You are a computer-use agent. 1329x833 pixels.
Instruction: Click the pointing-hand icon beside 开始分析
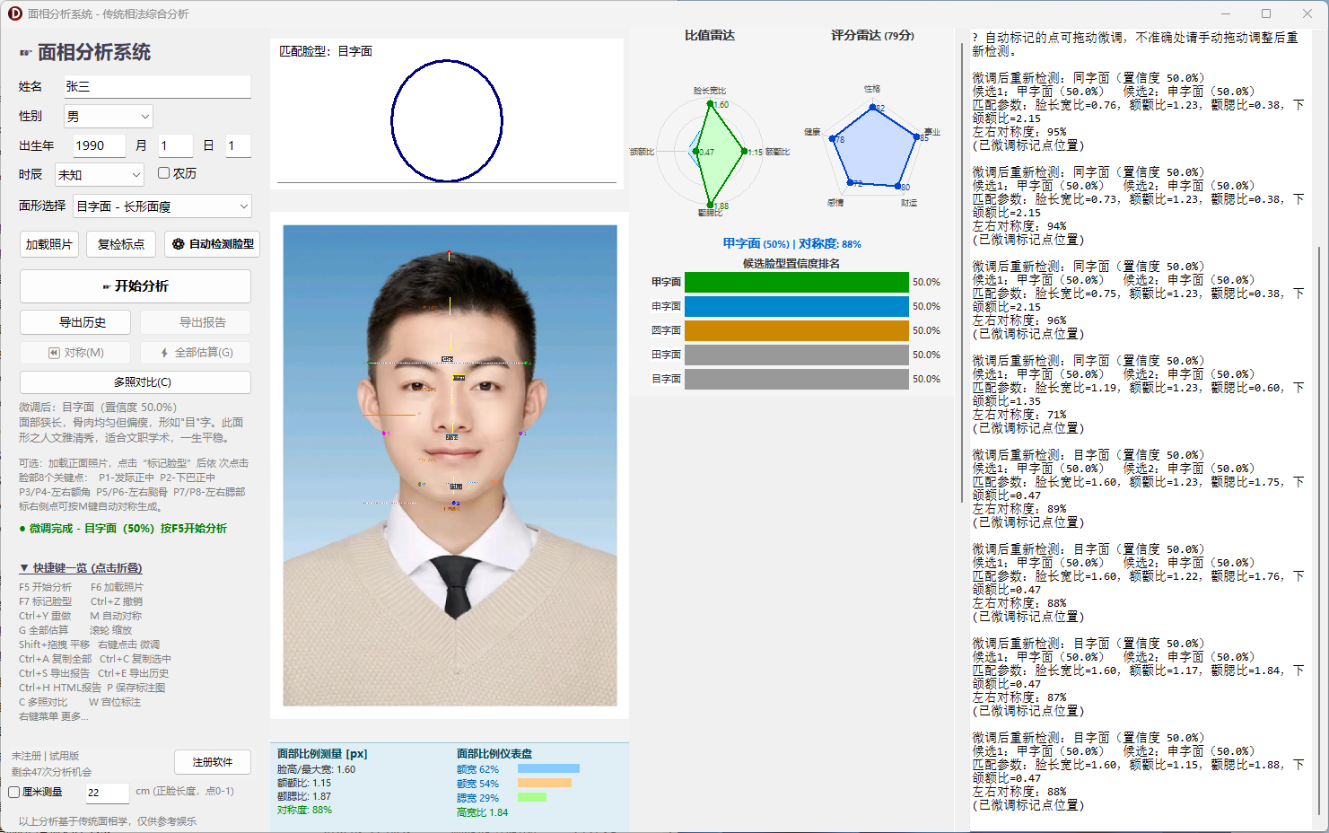105,285
